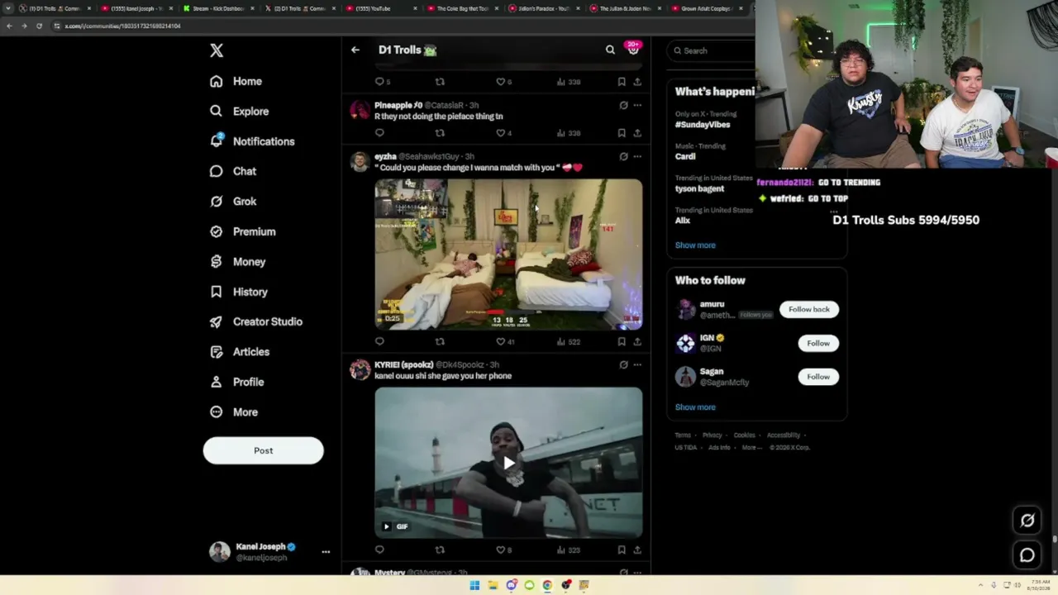Viewport: 1058px width, 595px height.
Task: Open the floating messages button
Action: [x=1027, y=555]
